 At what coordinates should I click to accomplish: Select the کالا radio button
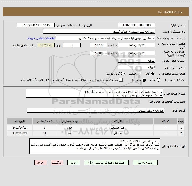[153, 74]
